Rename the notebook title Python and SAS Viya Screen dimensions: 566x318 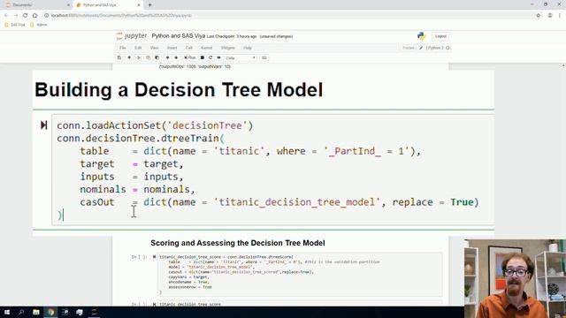179,35
